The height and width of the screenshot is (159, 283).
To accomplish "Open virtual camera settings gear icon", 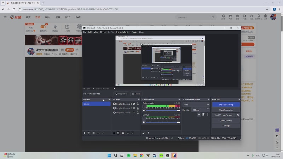I will [238, 115].
